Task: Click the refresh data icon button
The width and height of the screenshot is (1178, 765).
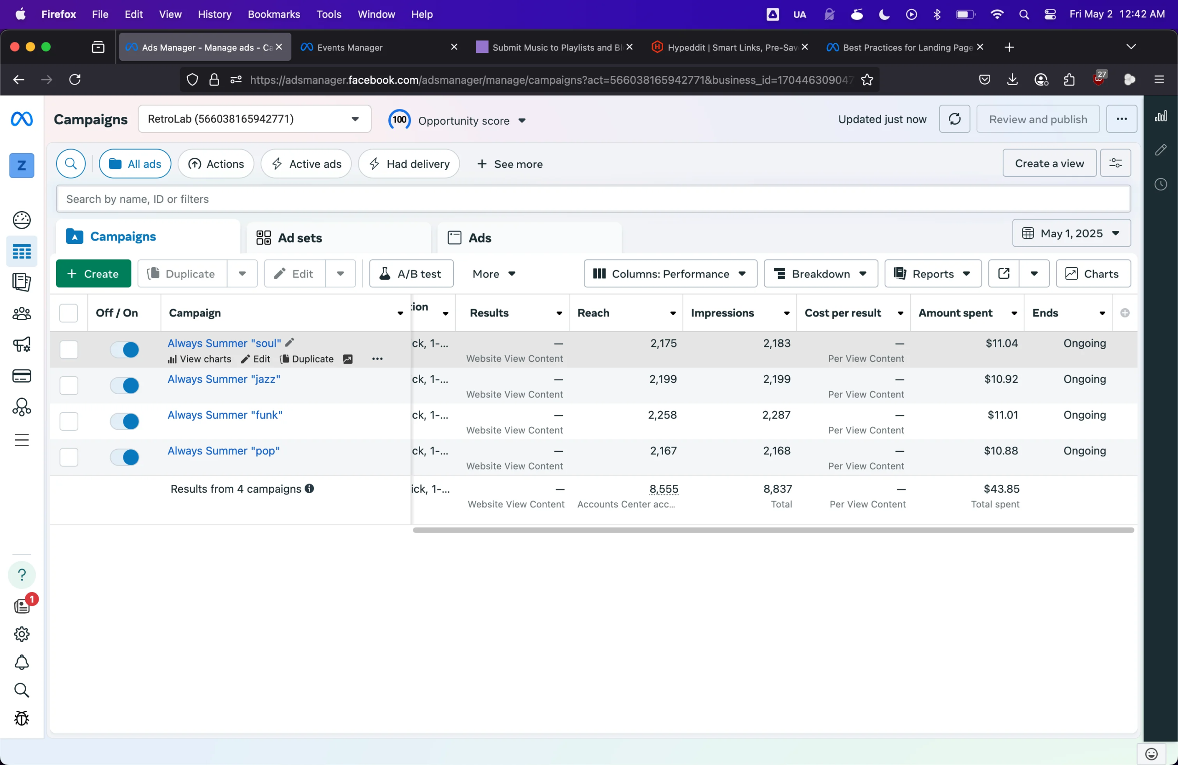Action: pyautogui.click(x=954, y=119)
